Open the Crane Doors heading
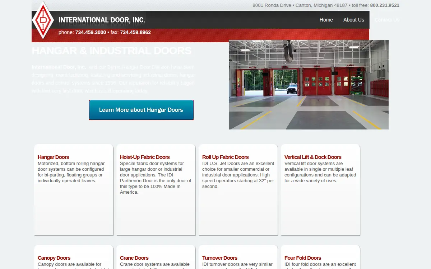 pos(134,258)
